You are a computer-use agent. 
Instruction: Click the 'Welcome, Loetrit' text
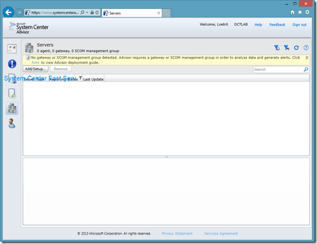coord(213,24)
